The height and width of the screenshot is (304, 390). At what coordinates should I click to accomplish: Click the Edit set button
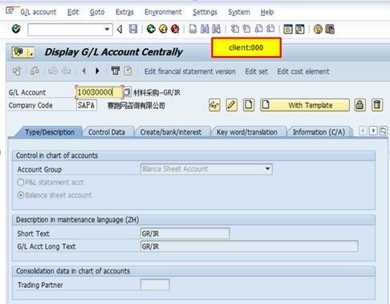256,71
